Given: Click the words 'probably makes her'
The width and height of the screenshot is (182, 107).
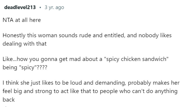Looking at the screenshot, I should [x=154, y=83].
